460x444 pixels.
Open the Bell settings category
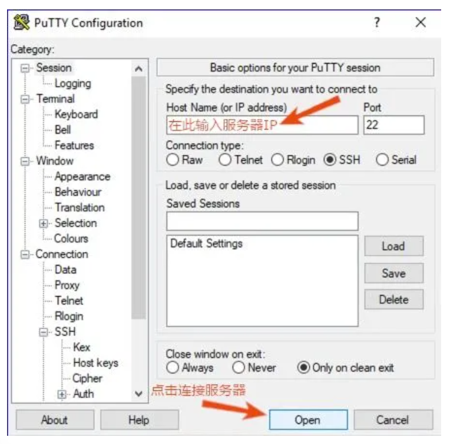[x=63, y=130]
